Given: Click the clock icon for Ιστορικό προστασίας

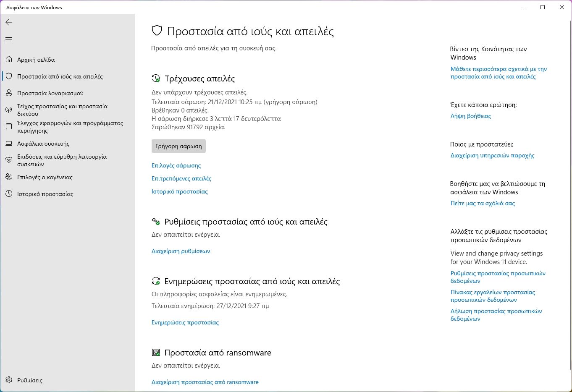Looking at the screenshot, I should click(9, 194).
